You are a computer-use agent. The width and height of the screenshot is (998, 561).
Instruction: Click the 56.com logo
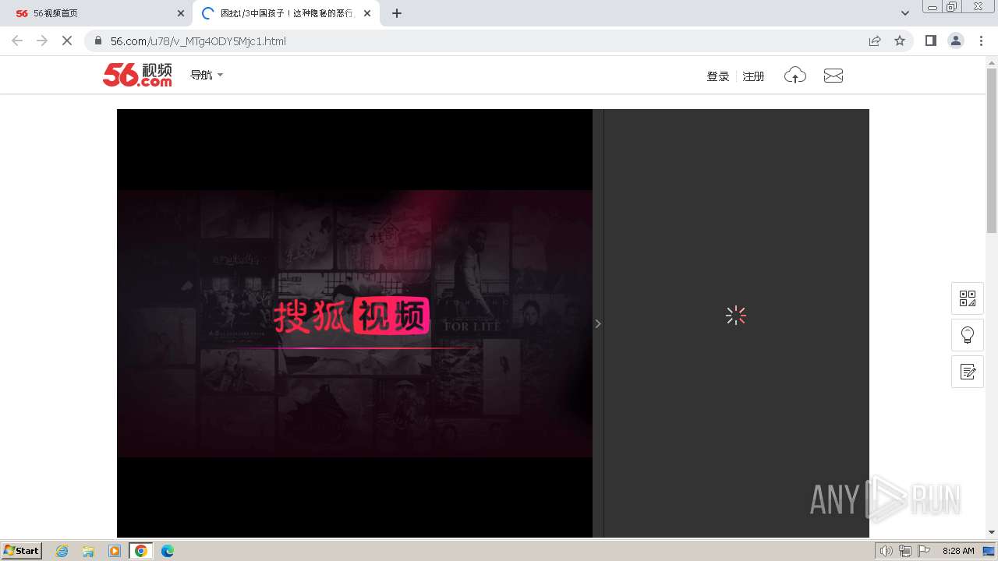tap(137, 75)
